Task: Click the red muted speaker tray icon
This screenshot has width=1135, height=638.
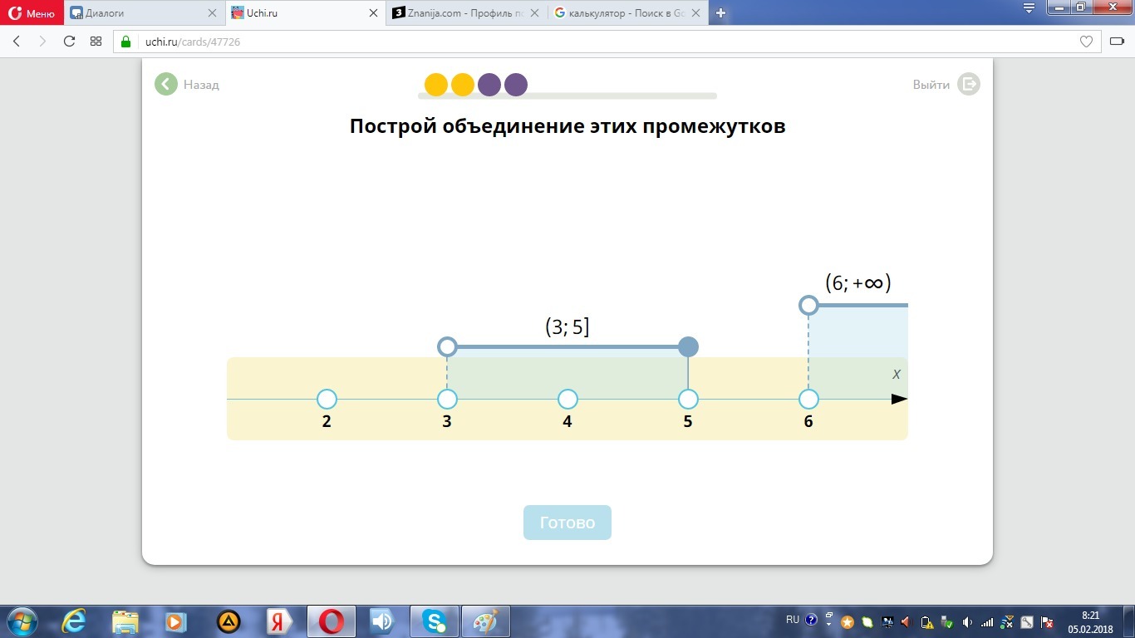Action: 907,622
